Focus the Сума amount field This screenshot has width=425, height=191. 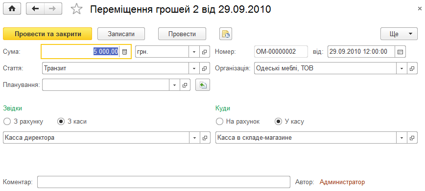point(81,52)
